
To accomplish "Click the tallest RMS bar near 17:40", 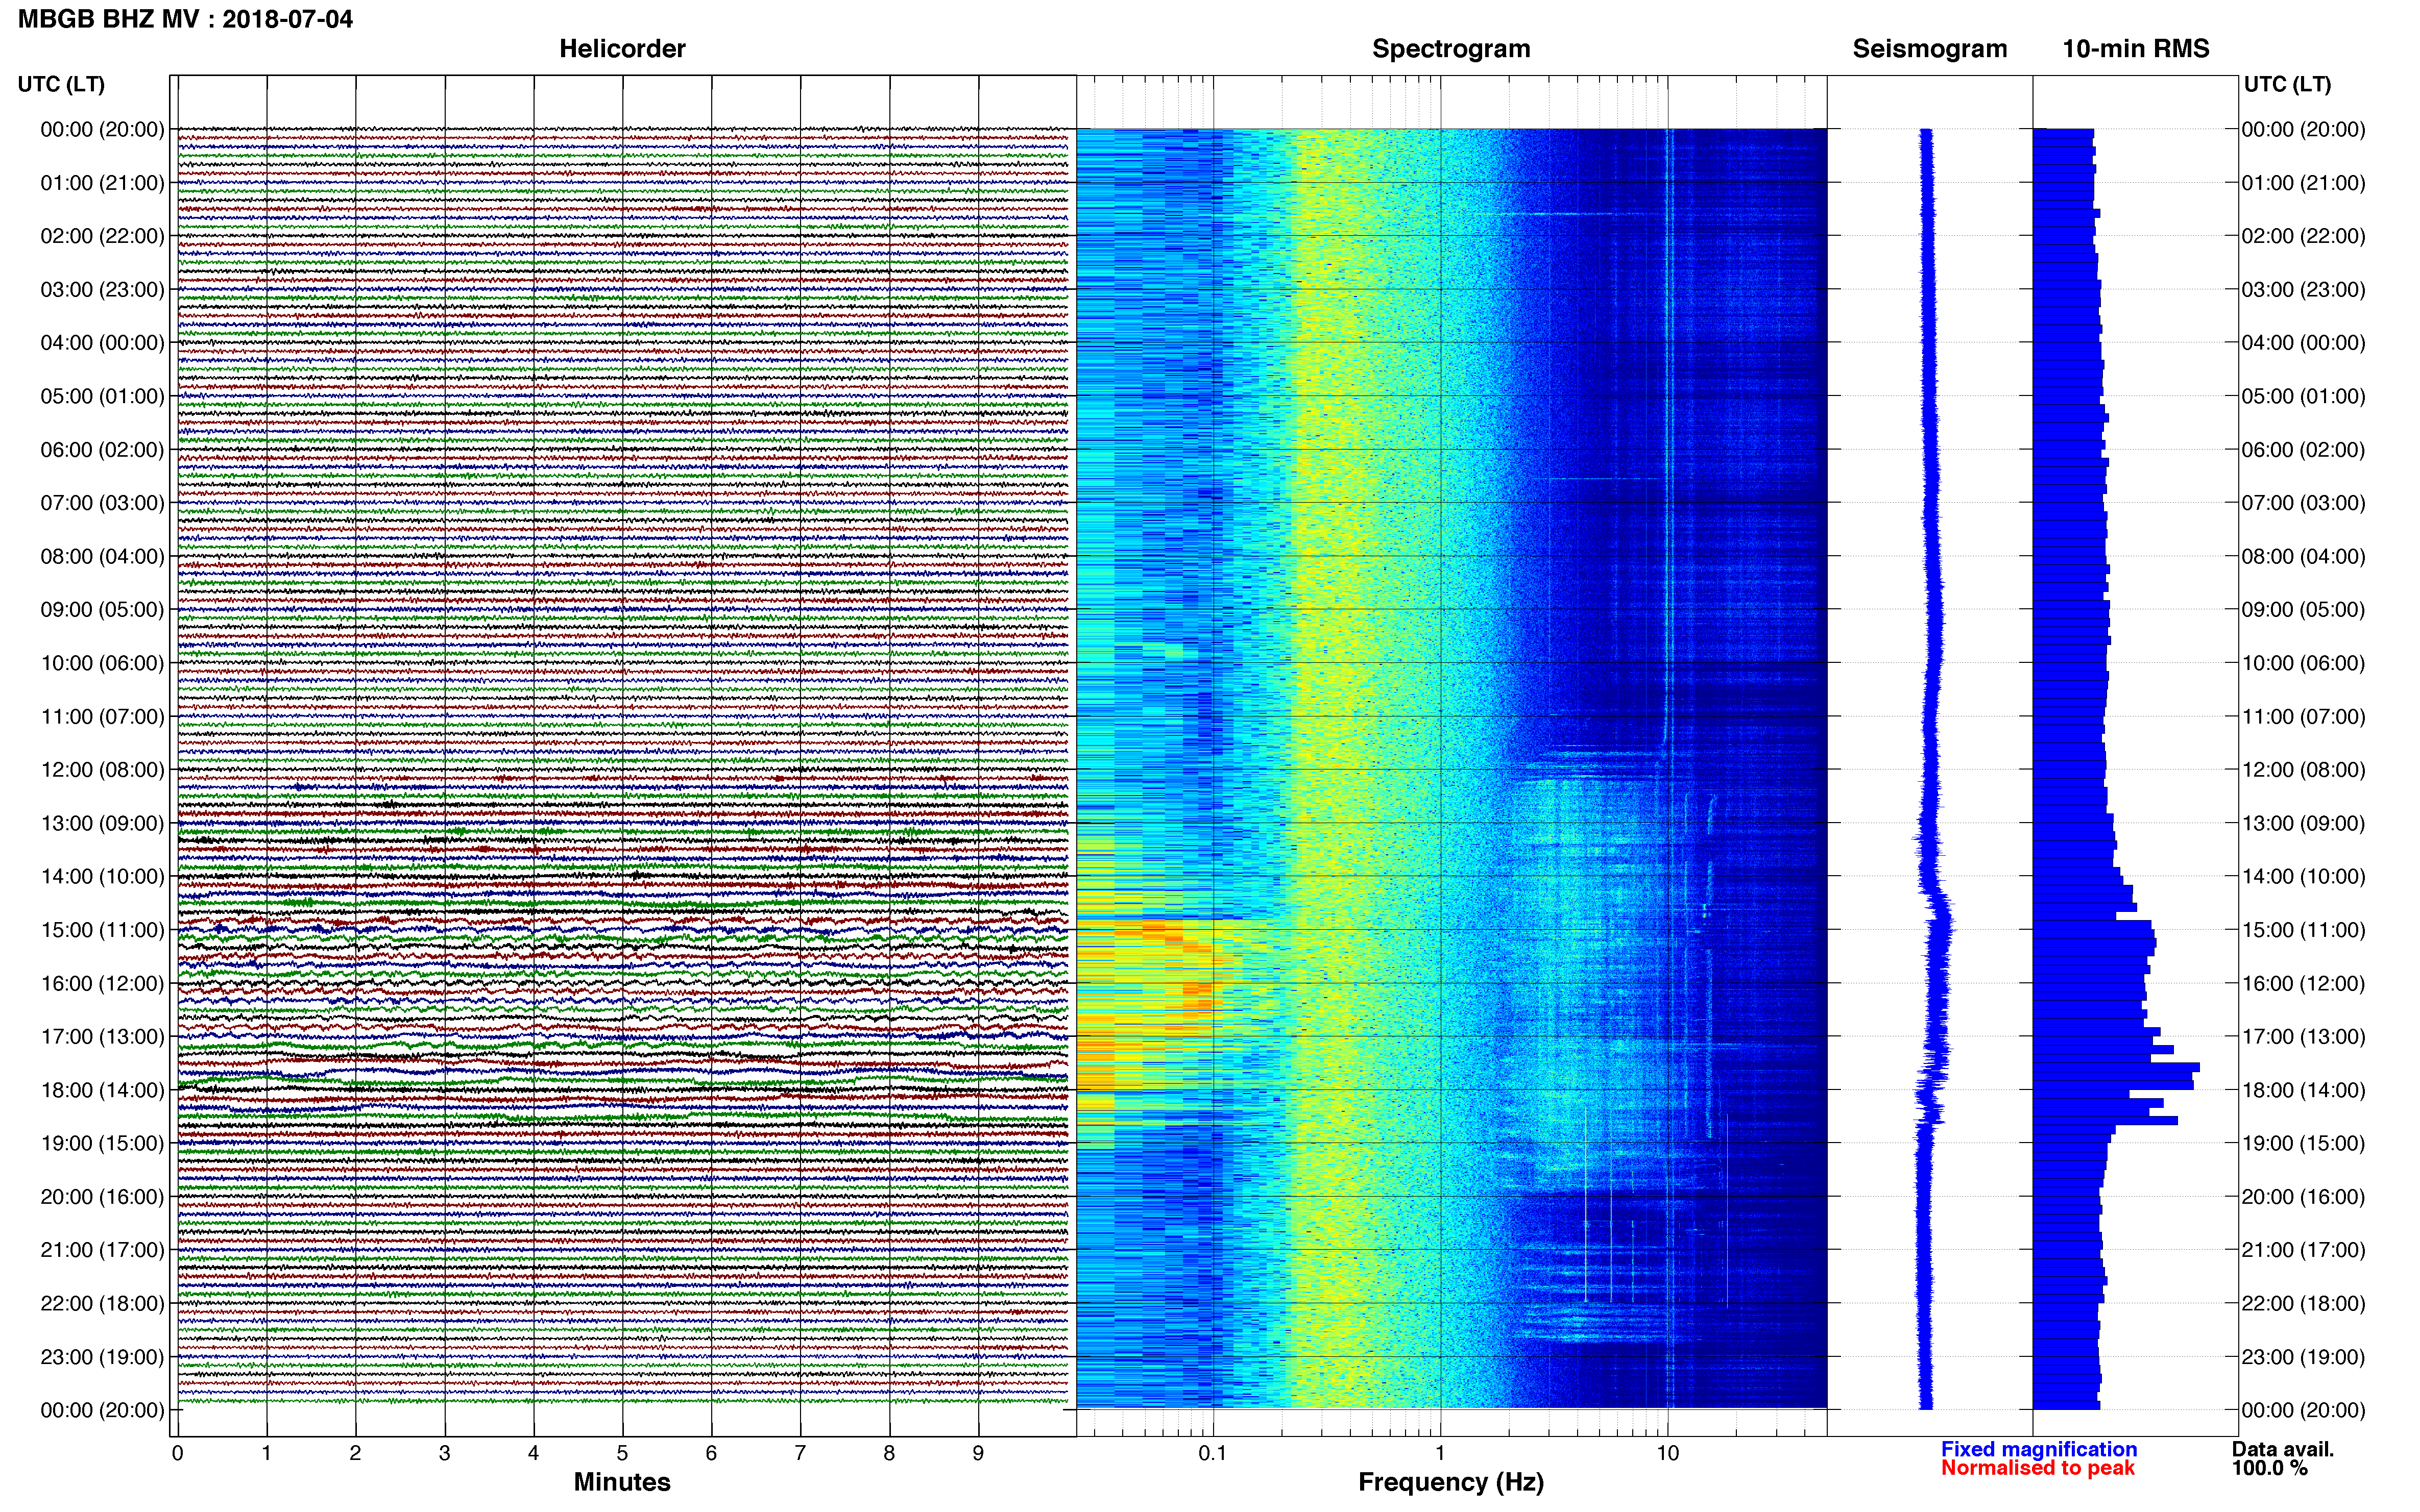I will click(x=2116, y=1067).
